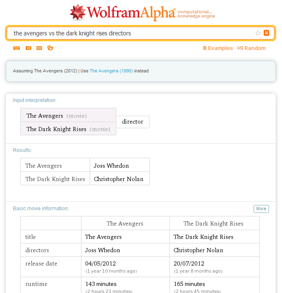This screenshot has width=282, height=293.
Task: Click release date 04/05/2012
Action: pyautogui.click(x=101, y=263)
